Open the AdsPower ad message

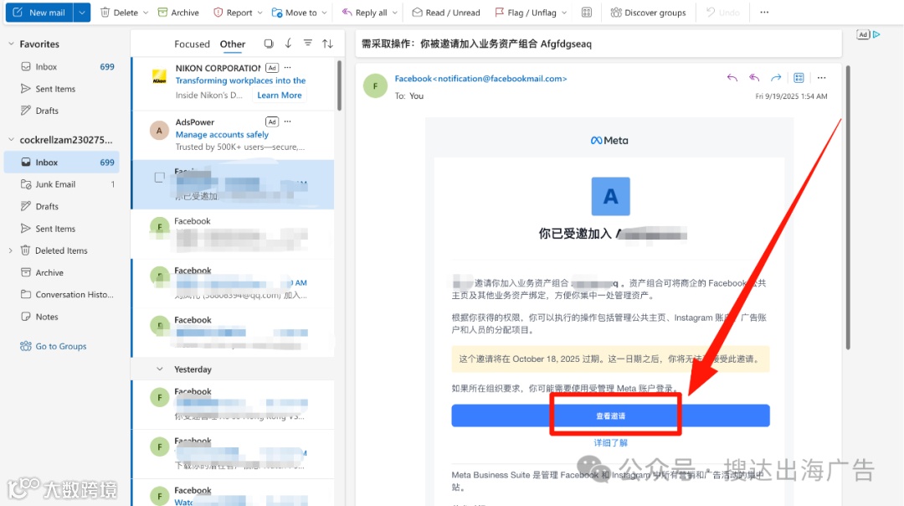pos(233,134)
